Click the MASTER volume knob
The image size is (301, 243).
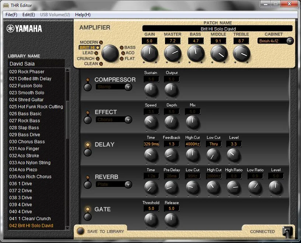pos(172,54)
